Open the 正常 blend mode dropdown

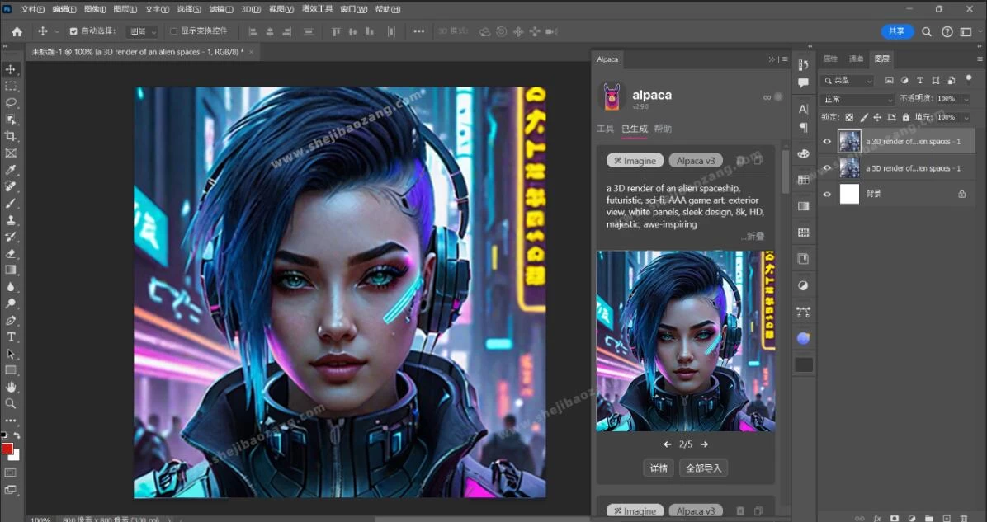pos(857,99)
